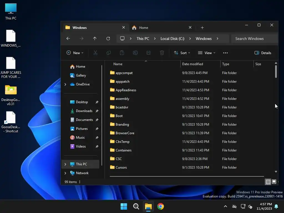This screenshot has width=284, height=213.
Task: Click chevron after Windows breadcrumb
Action: [x=217, y=39]
